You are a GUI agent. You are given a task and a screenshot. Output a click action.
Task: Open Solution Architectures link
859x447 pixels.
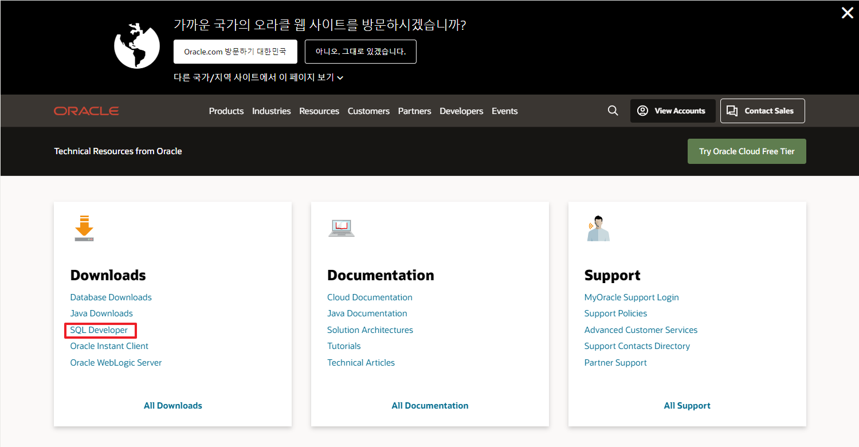point(370,330)
